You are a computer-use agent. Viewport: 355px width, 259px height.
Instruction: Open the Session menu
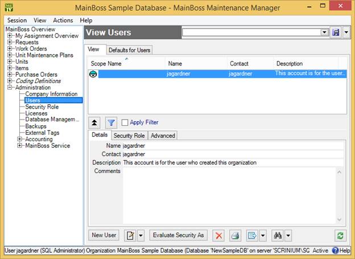pyautogui.click(x=17, y=20)
